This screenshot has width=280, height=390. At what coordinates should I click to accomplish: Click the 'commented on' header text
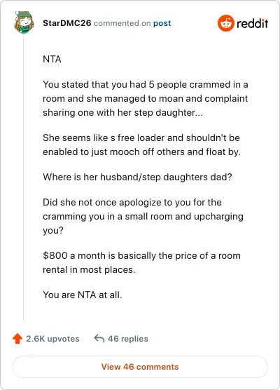tap(122, 23)
